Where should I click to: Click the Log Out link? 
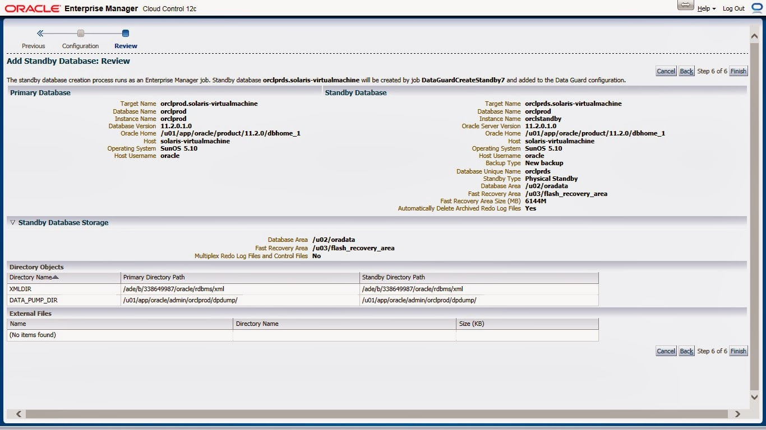coord(733,8)
